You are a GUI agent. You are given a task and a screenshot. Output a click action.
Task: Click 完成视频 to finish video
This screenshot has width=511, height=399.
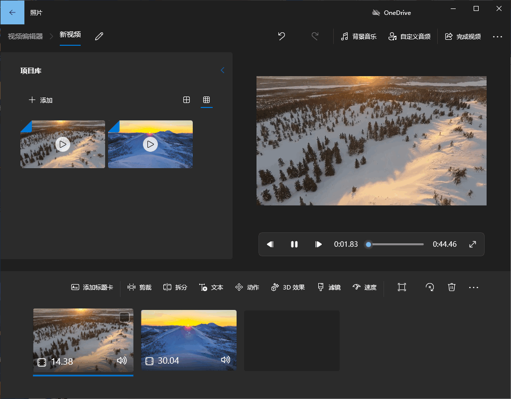coord(463,36)
